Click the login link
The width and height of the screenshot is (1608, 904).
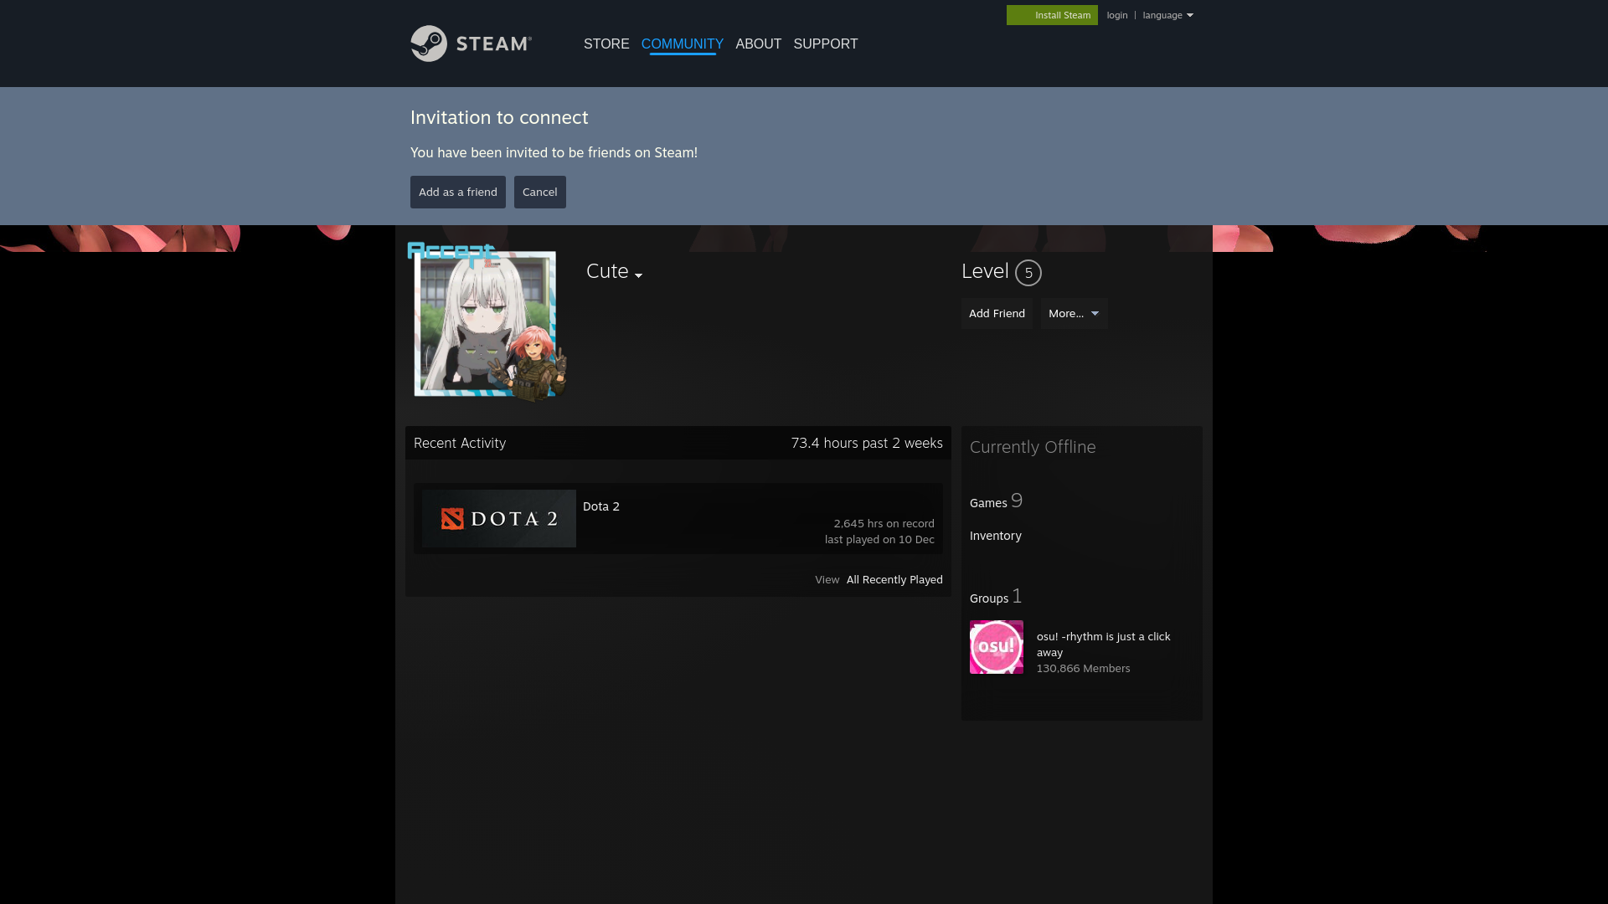1117,15
